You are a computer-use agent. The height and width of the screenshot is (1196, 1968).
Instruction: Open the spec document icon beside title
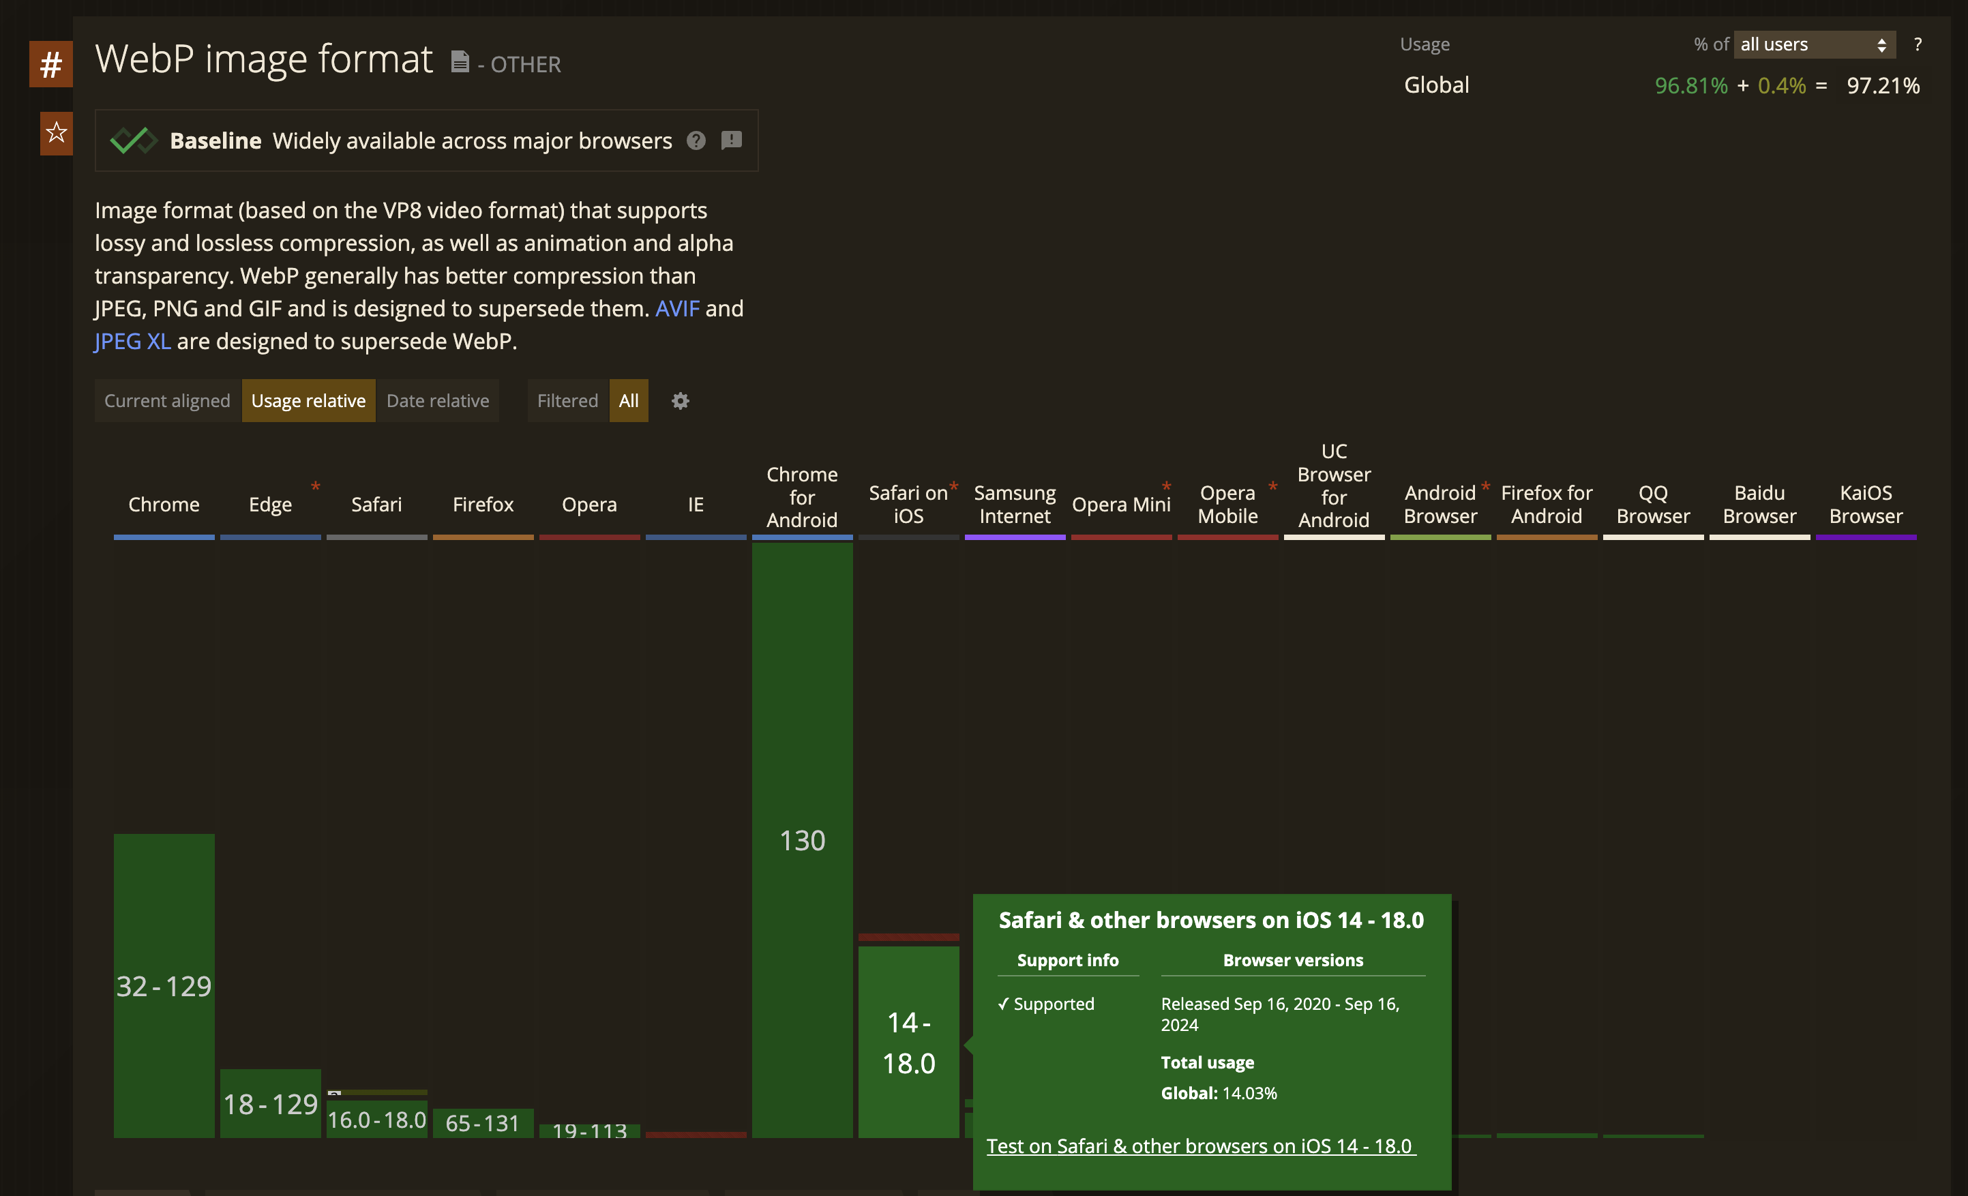460,62
